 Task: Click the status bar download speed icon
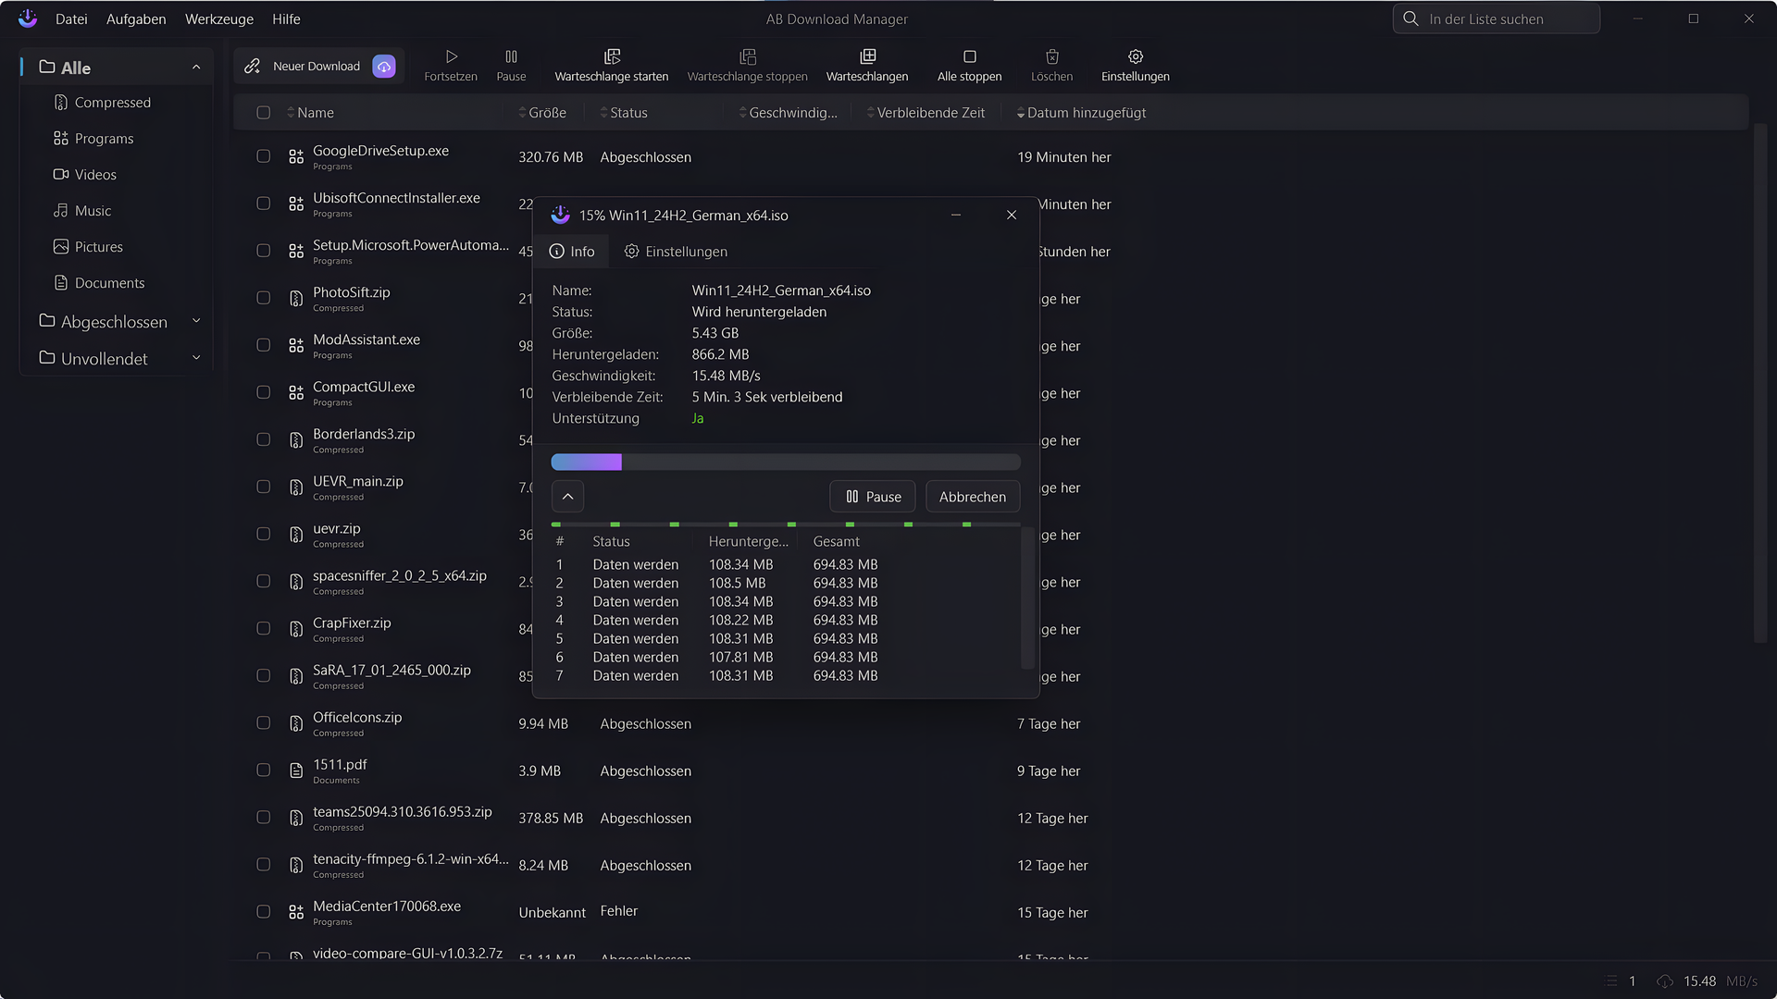(x=1664, y=981)
